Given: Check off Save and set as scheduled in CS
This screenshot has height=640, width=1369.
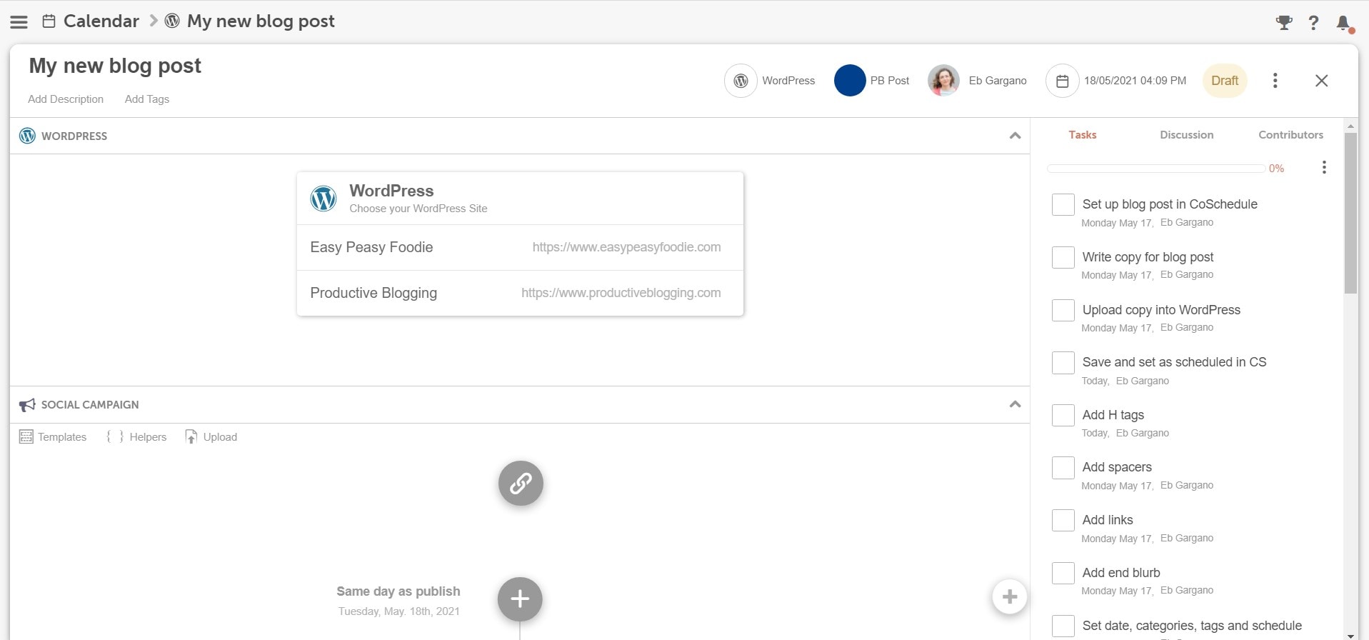Looking at the screenshot, I should pos(1063,363).
